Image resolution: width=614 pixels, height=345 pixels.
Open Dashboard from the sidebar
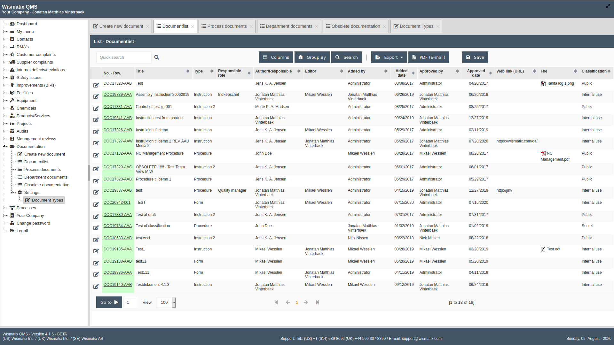(x=27, y=24)
